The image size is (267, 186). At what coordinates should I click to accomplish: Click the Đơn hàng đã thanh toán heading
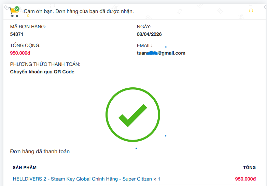[x=40, y=151]
